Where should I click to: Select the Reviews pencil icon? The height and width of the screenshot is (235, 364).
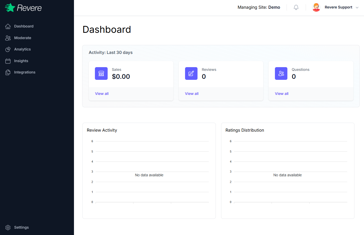click(191, 73)
